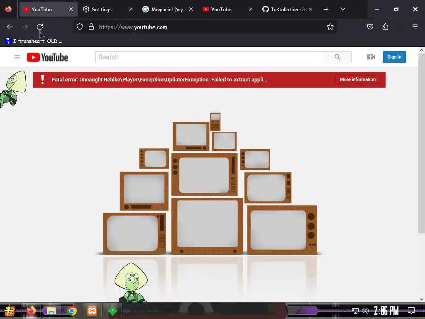Click the URL address bar
The width and height of the screenshot is (425, 319).
[205, 27]
